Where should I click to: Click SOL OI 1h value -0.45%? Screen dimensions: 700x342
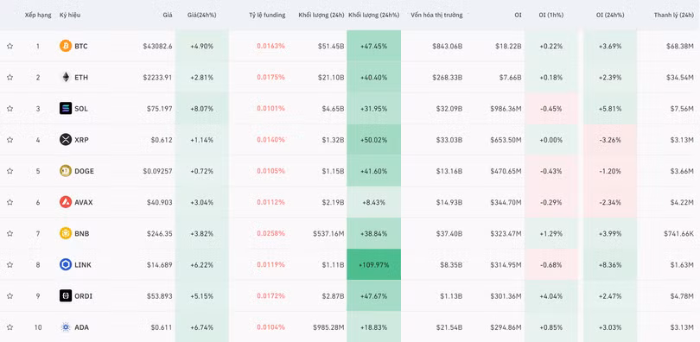pos(550,108)
